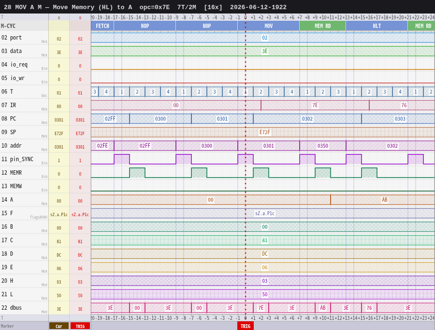This screenshot has height=330, width=435.
Task: Click the 76 byte on dbus waveform
Action: coord(369,308)
